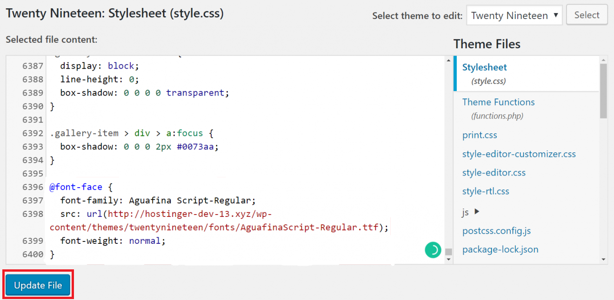Open style-editor.css file
Screen dimensions: 614x300
click(x=494, y=172)
